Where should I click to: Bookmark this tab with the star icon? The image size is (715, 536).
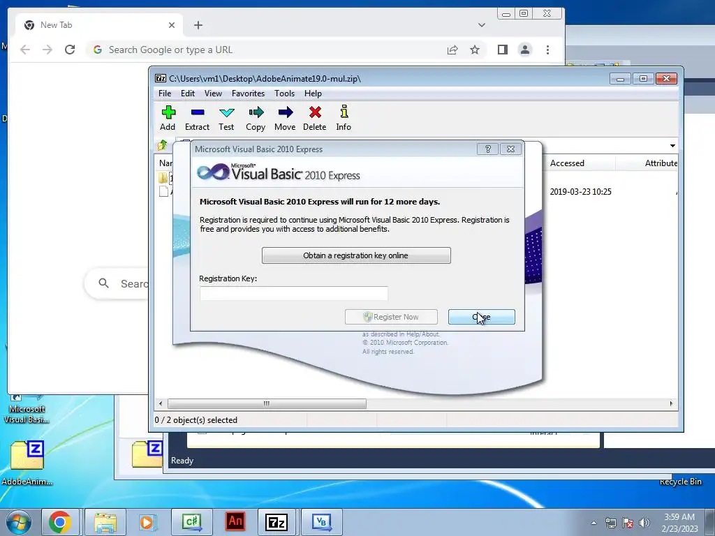pyautogui.click(x=475, y=50)
